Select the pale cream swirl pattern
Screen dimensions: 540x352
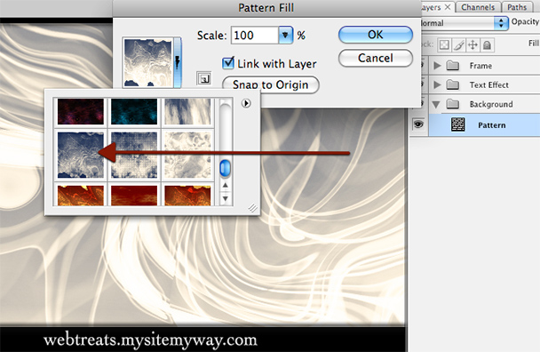(187, 156)
